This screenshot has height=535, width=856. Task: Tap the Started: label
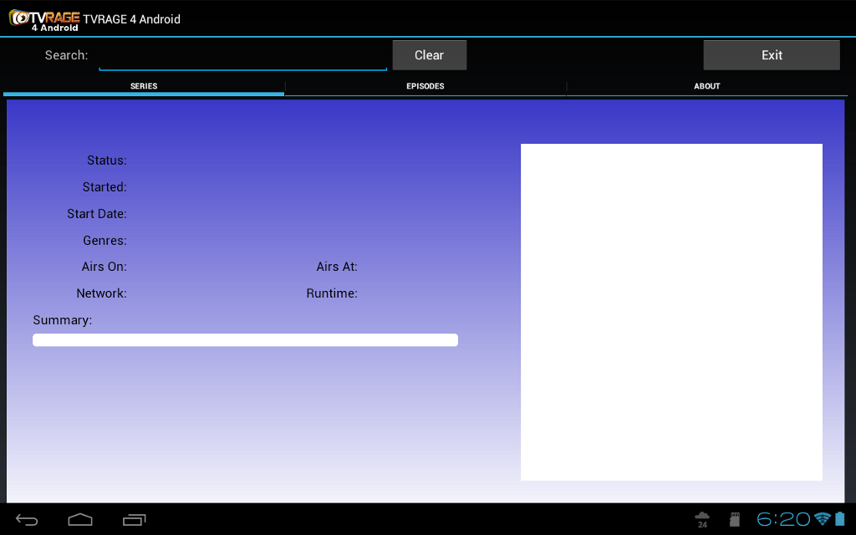(x=104, y=187)
